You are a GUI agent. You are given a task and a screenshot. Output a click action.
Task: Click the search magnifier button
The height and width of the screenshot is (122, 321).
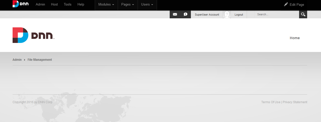pyautogui.click(x=303, y=14)
